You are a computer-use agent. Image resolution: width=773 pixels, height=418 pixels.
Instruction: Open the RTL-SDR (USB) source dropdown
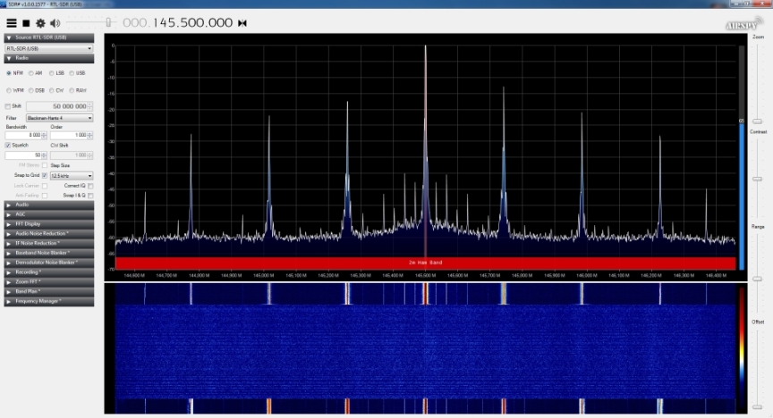click(x=48, y=48)
